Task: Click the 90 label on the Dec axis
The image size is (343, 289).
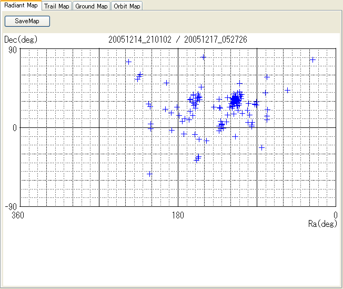Action: [12, 49]
